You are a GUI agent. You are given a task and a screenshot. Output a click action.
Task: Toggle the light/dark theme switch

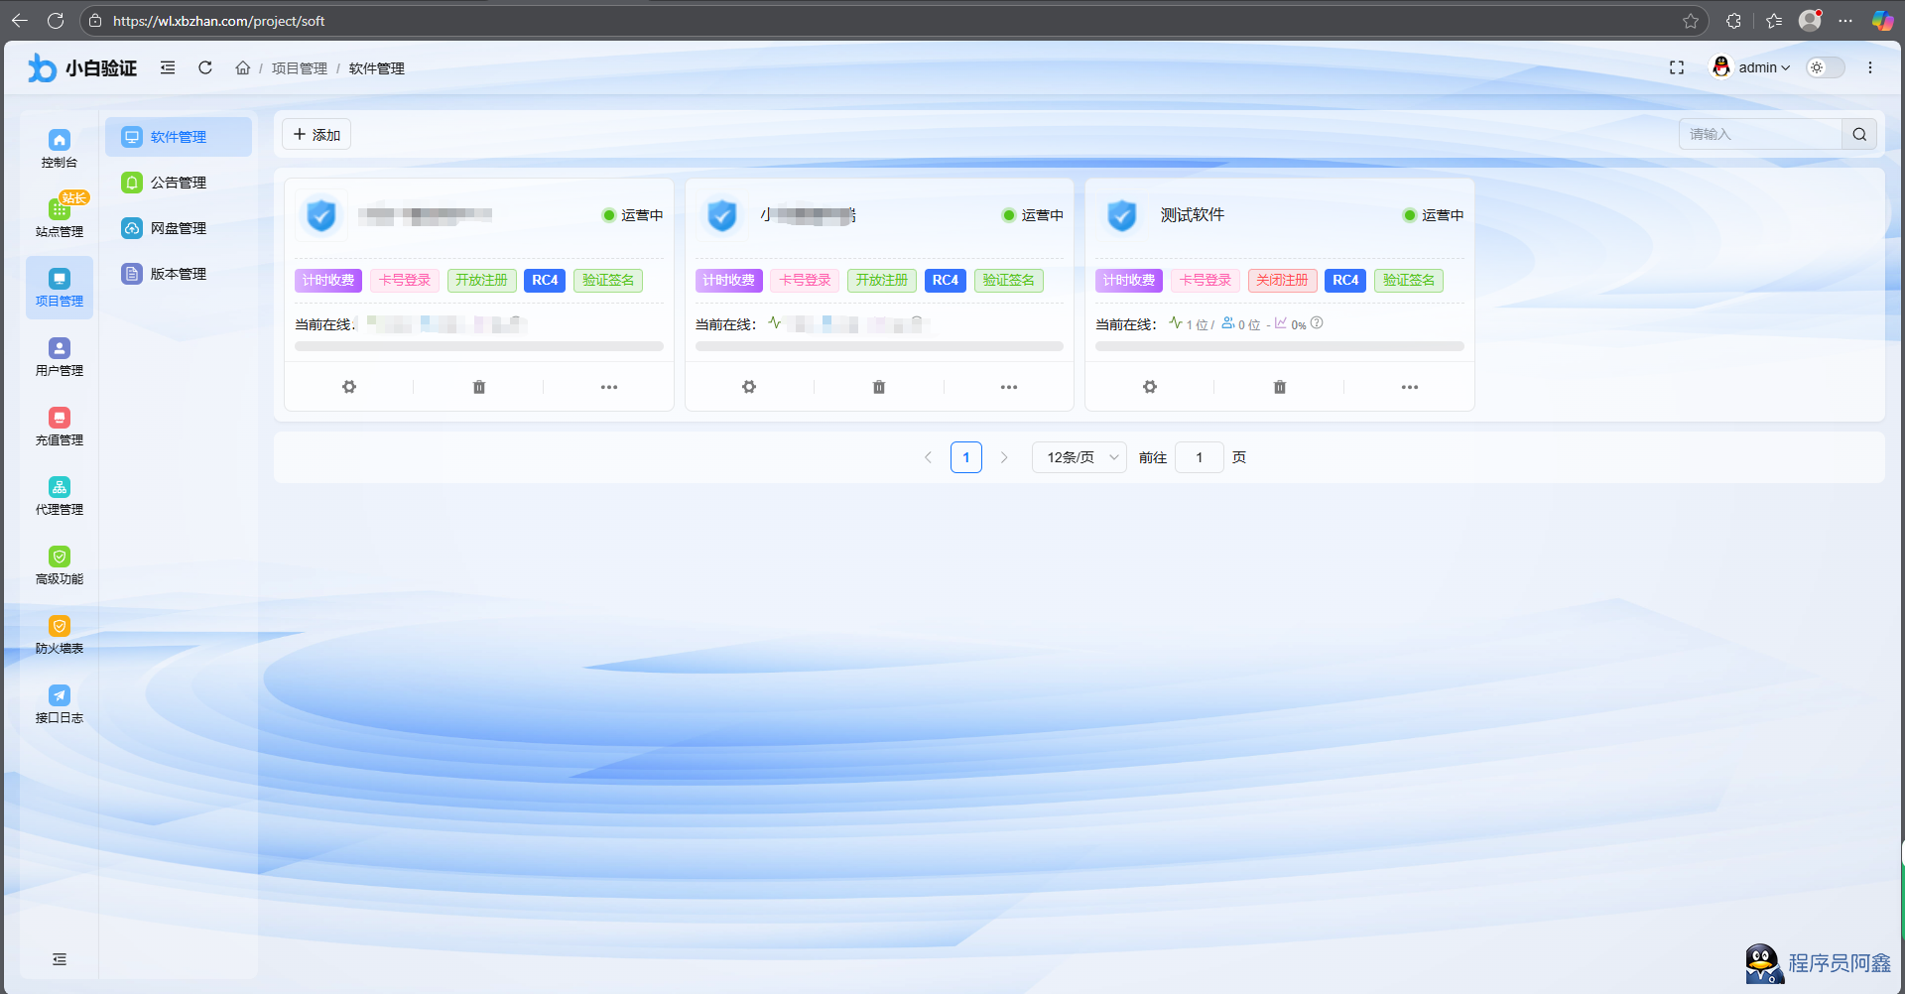pyautogui.click(x=1825, y=67)
